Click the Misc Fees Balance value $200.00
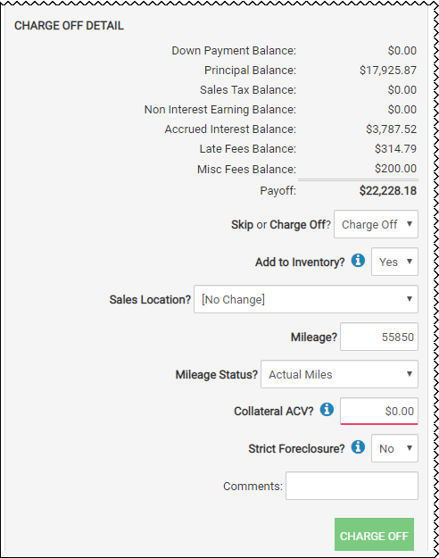The image size is (439, 558). click(395, 168)
